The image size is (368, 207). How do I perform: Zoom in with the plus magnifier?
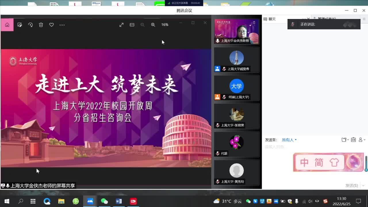click(153, 25)
